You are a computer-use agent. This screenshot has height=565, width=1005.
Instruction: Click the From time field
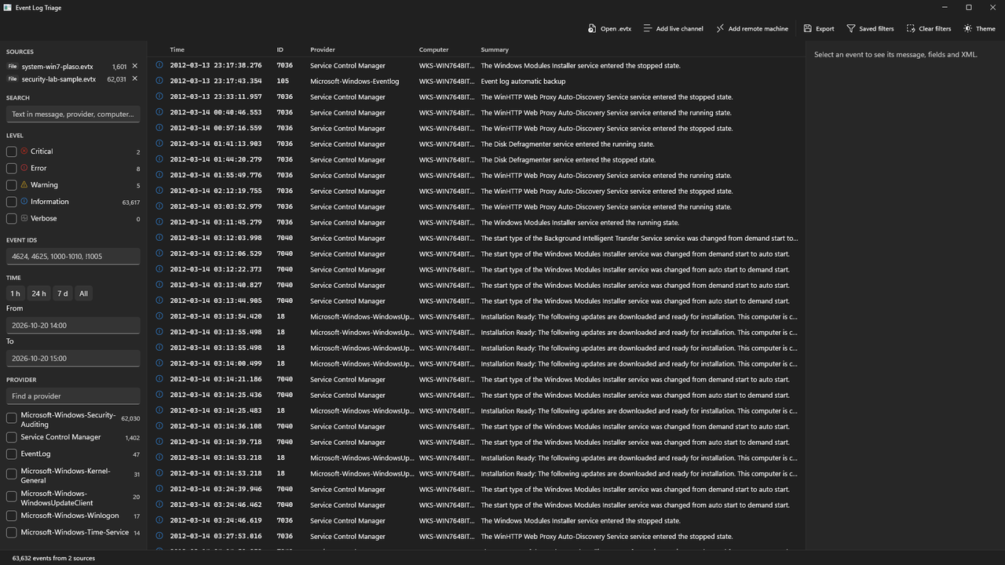(73, 325)
